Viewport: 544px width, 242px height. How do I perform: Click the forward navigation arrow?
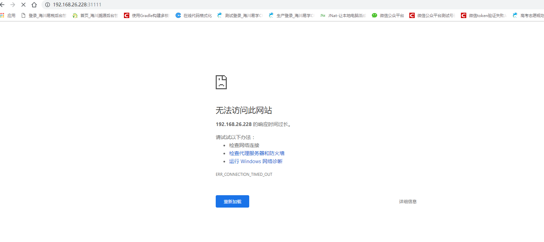(x=13, y=5)
